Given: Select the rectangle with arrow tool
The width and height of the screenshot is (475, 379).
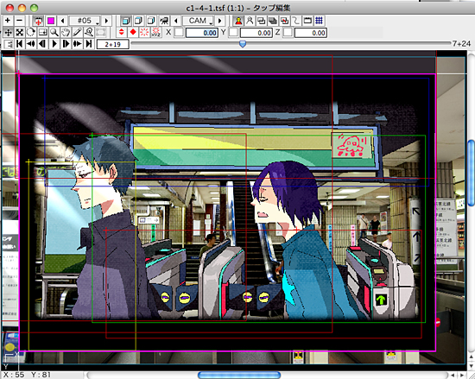Looking at the screenshot, I should (x=42, y=33).
